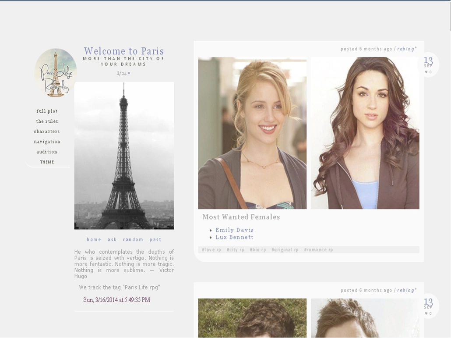Open the rules from the sidebar
451x338 pixels.
click(x=46, y=121)
